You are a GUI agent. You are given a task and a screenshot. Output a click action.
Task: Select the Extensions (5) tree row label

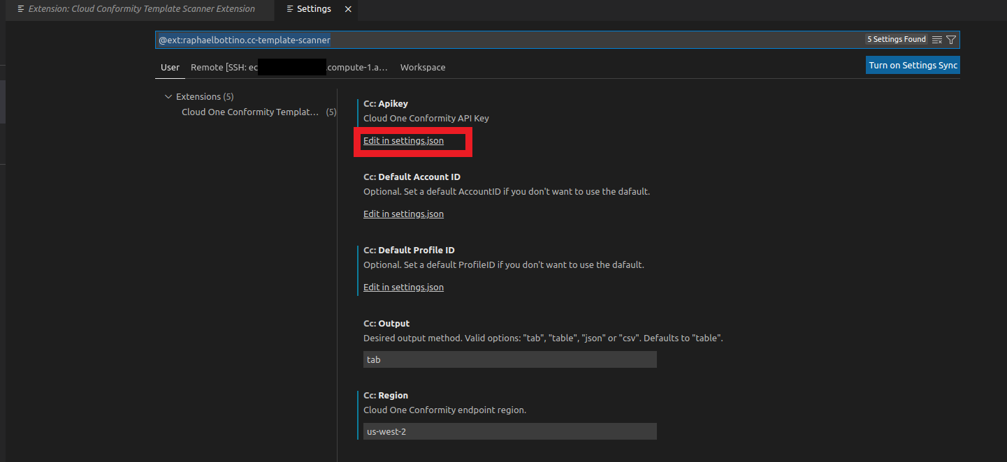pos(205,97)
